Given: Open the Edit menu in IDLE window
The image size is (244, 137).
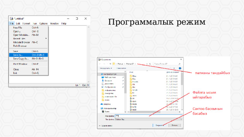Looking at the screenshot, I should point(18,24).
